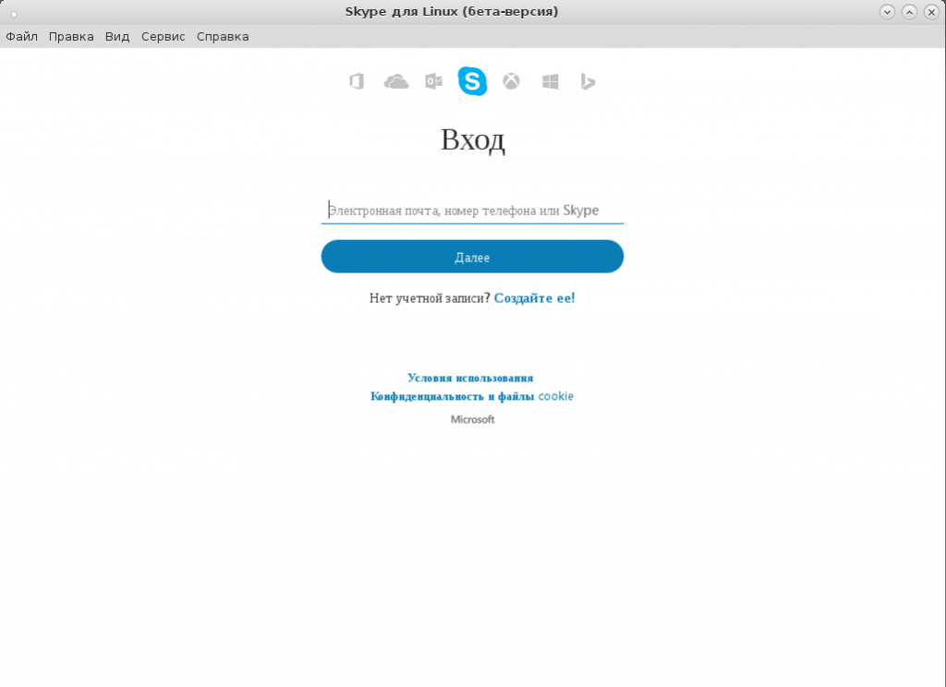Open the OneDrive cloud icon

[396, 81]
